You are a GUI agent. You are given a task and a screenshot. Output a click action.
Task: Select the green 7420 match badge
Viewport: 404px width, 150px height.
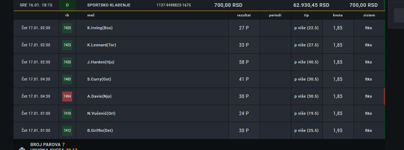(67, 28)
